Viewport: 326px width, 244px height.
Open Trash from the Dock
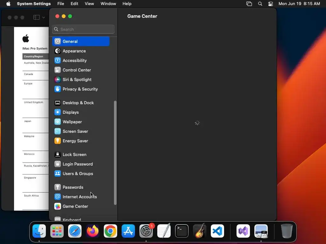click(x=287, y=231)
